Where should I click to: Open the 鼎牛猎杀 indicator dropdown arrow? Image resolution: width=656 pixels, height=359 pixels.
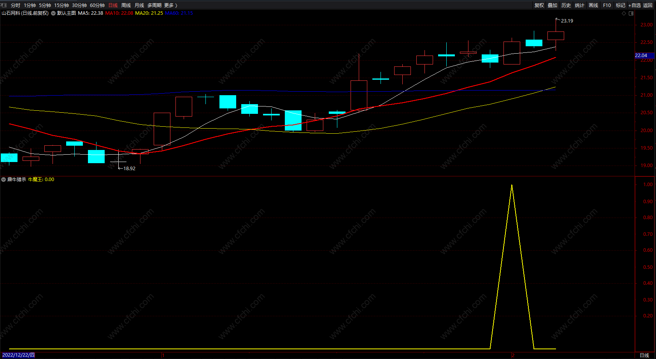(4, 179)
